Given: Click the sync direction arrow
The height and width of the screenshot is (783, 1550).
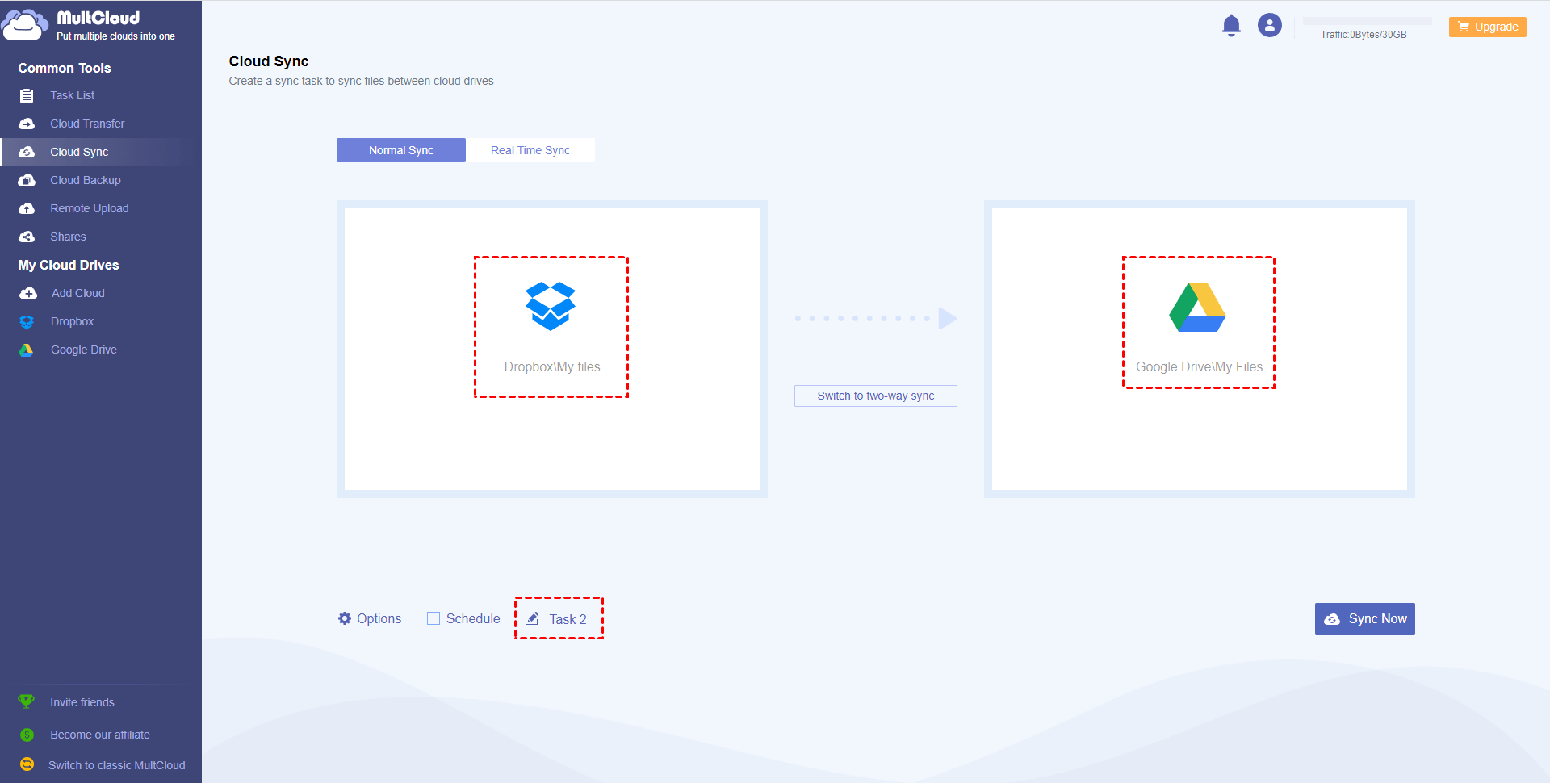Looking at the screenshot, I should (x=876, y=318).
